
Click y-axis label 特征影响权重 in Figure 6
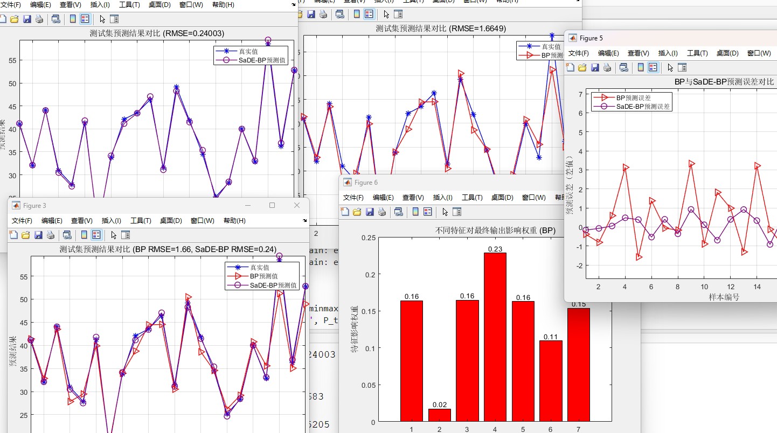tap(355, 329)
